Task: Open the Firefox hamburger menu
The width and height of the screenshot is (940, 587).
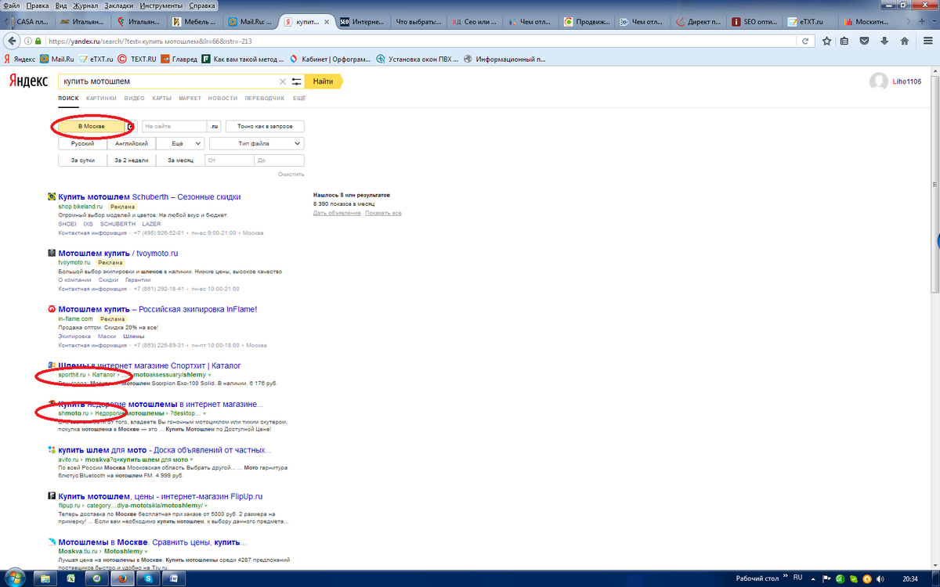Action: [927, 41]
